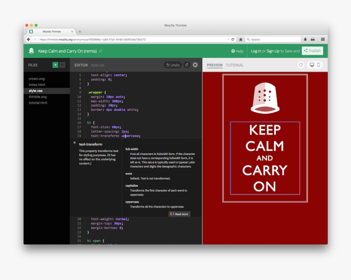Switch preview to mobile view

tap(318, 65)
